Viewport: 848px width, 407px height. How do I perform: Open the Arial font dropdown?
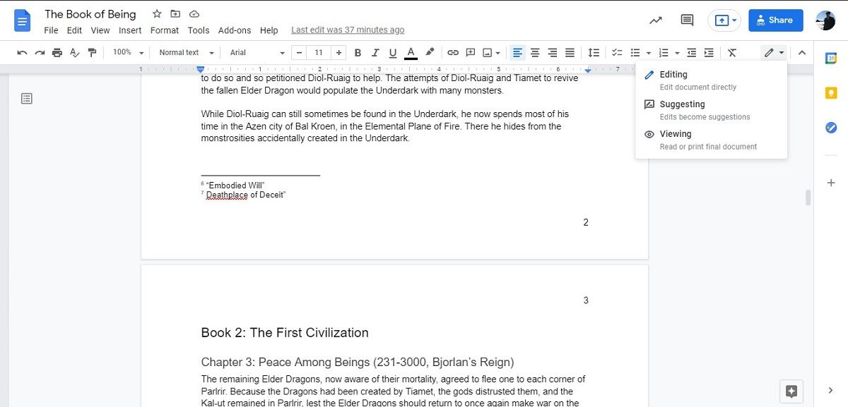tap(257, 53)
